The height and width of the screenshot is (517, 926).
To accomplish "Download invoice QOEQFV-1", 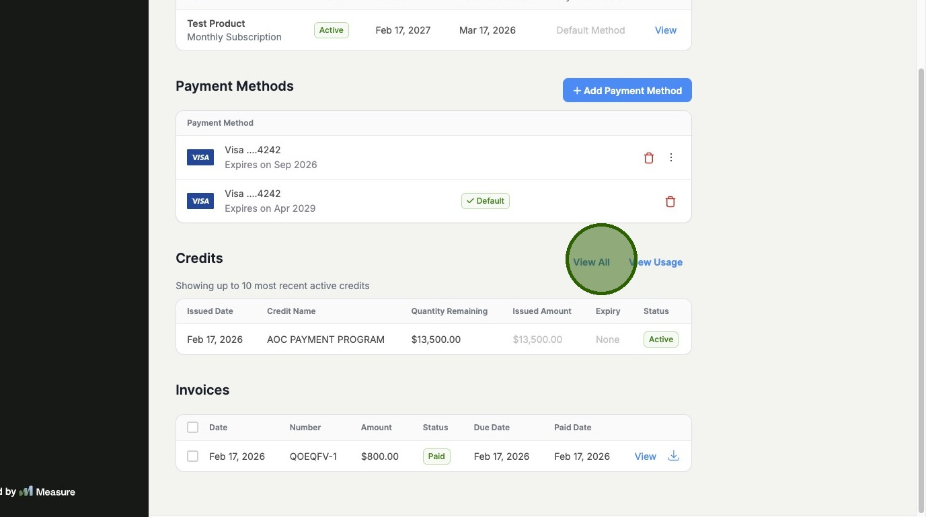I will coord(673,456).
